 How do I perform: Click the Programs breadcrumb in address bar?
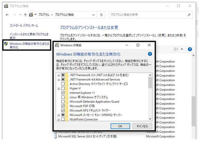tap(44, 15)
